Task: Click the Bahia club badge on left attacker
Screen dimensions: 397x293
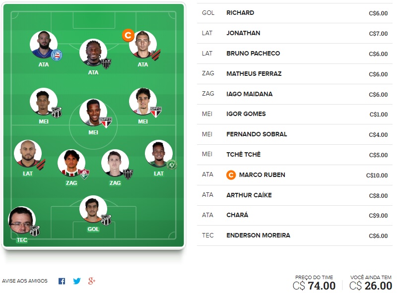Action: 56,55
